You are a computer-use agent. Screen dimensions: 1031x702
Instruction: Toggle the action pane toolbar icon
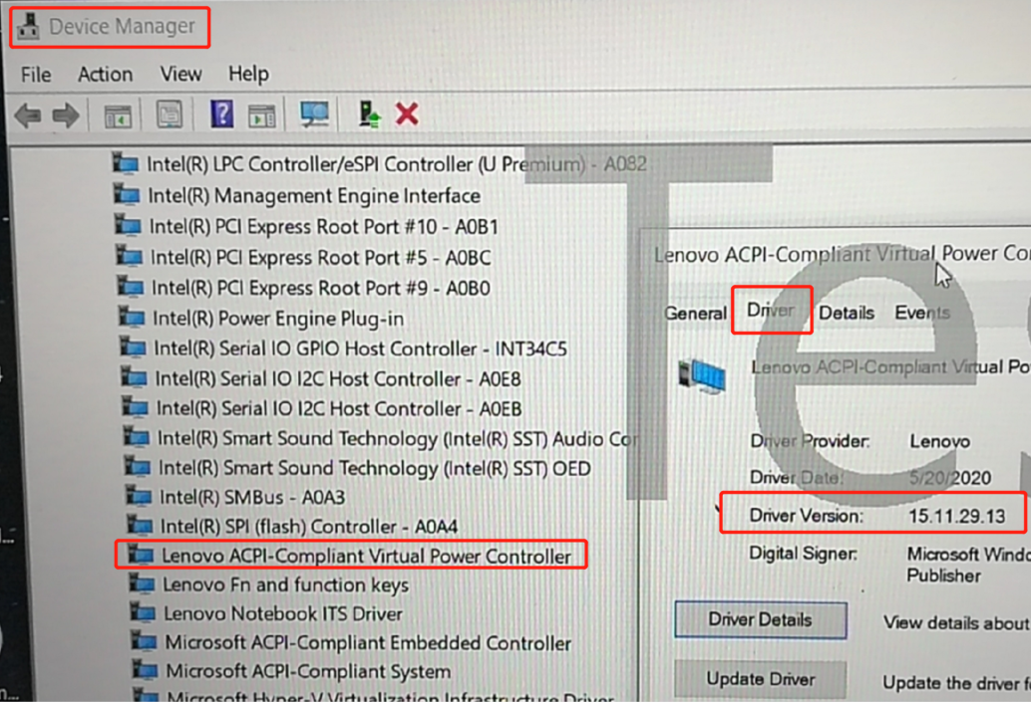(261, 116)
